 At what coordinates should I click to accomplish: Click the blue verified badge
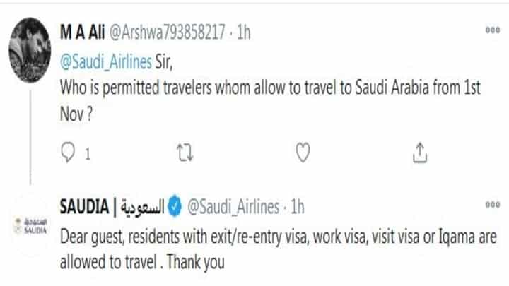tap(175, 207)
